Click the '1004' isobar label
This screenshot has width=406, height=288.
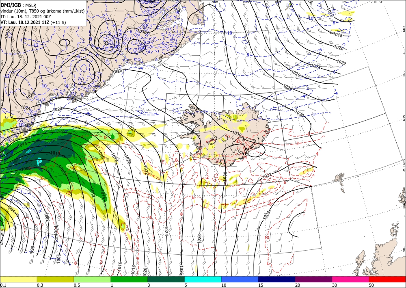tap(56, 230)
